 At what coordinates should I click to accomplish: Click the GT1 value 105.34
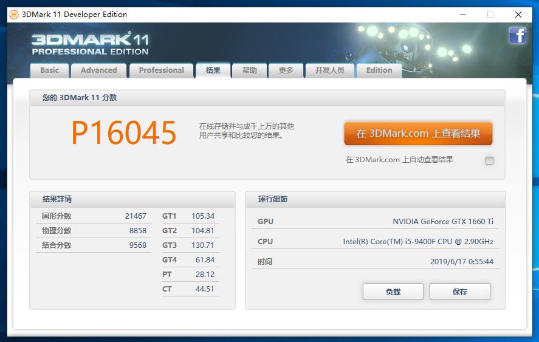click(203, 216)
